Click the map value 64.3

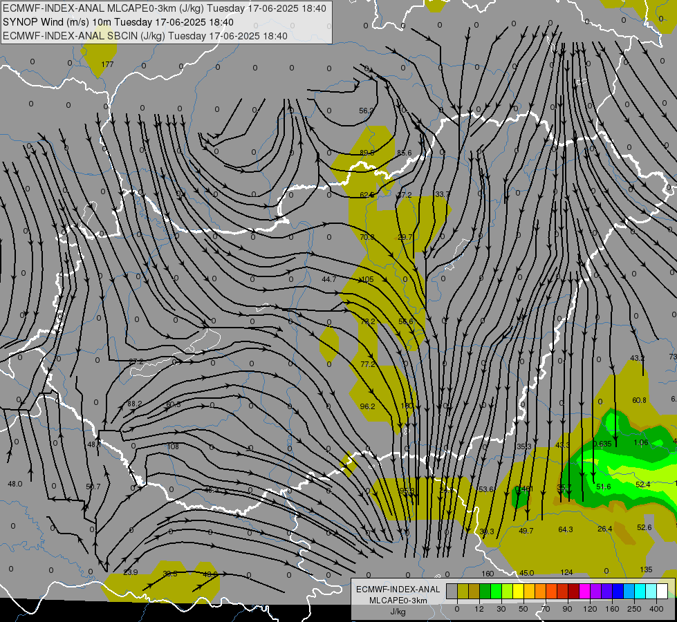click(566, 529)
